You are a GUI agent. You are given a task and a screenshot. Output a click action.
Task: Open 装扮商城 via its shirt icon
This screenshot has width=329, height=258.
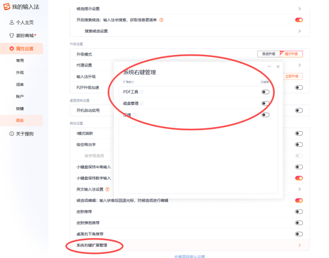[12, 36]
